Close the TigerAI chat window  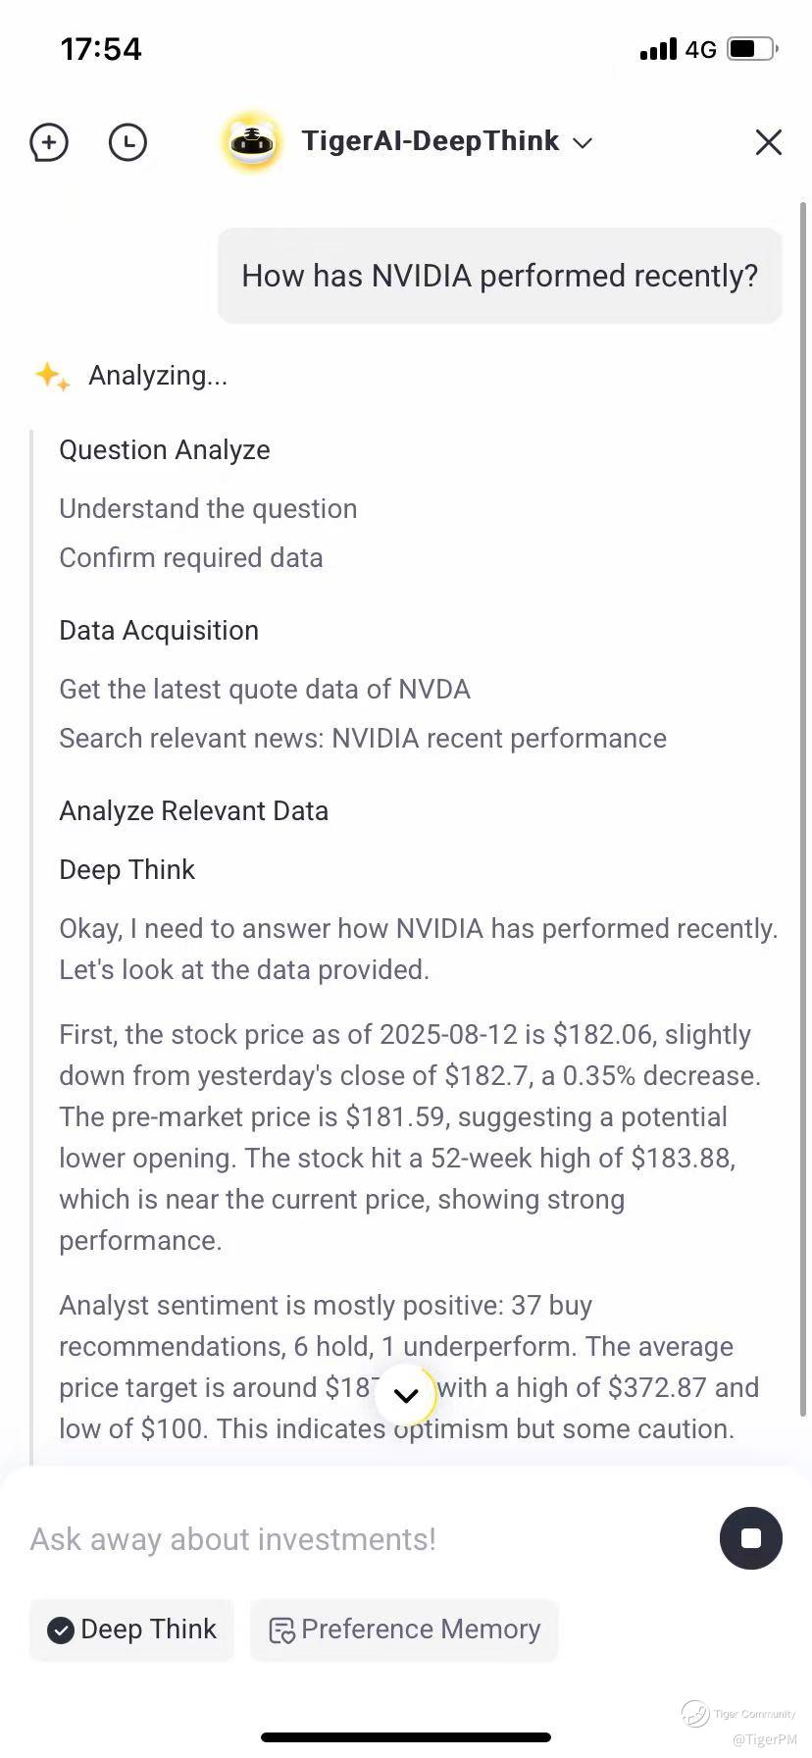coord(768,142)
